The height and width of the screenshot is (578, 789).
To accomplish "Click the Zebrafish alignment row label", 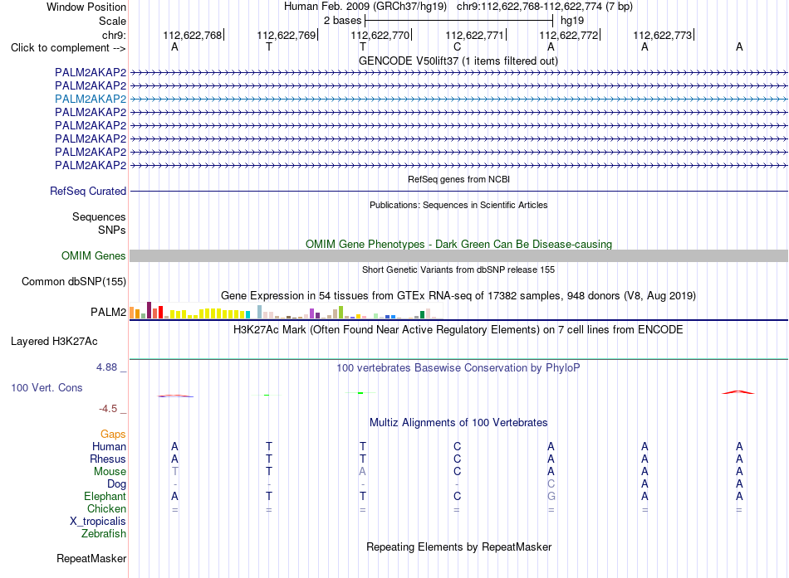I will click(104, 534).
